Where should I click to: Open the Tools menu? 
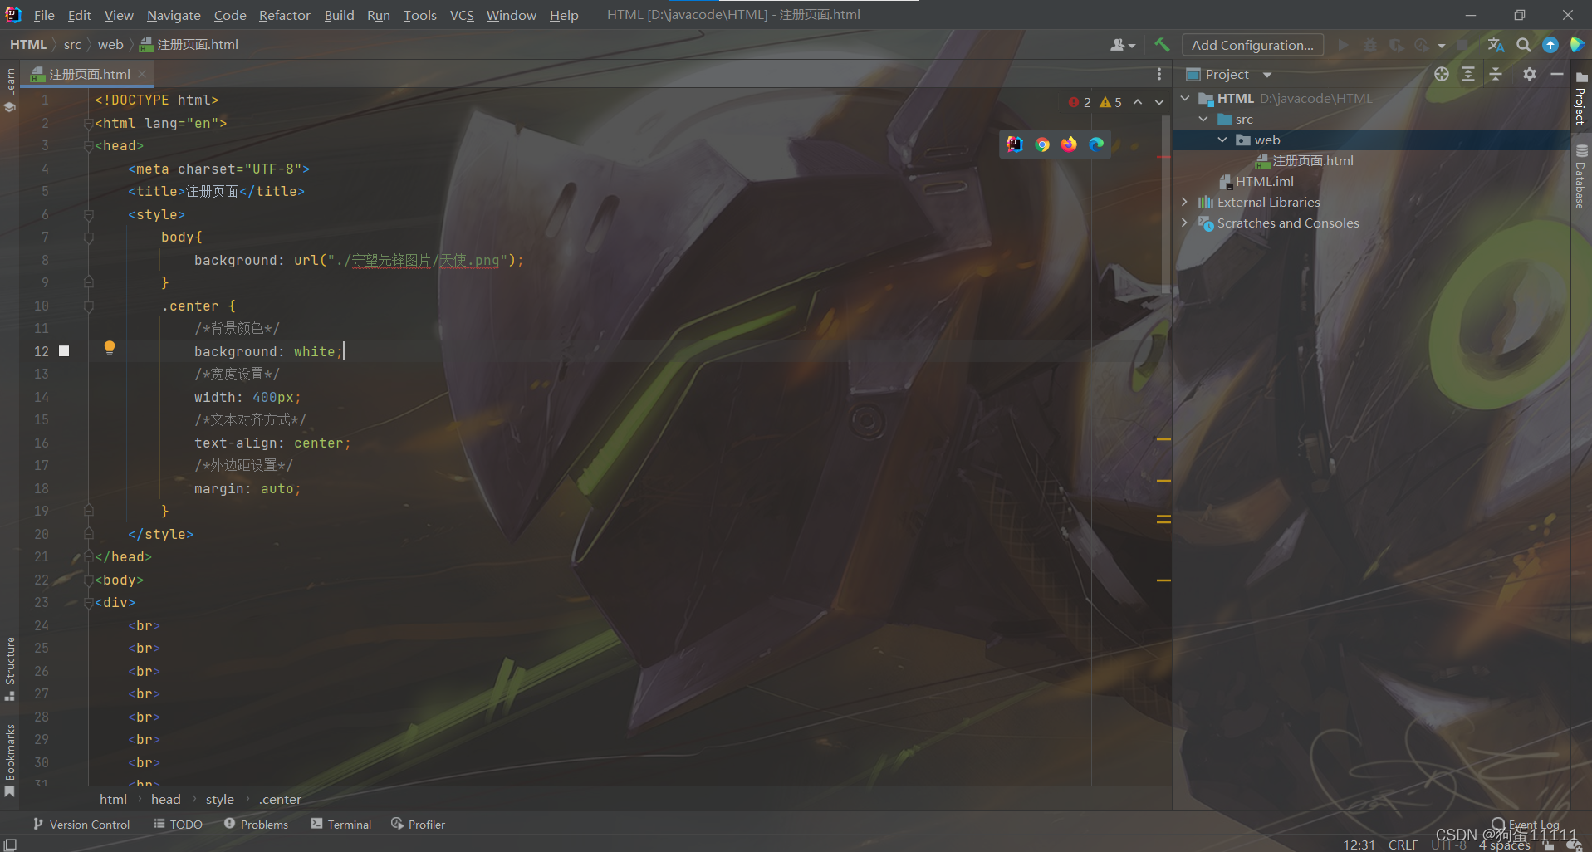coord(419,15)
